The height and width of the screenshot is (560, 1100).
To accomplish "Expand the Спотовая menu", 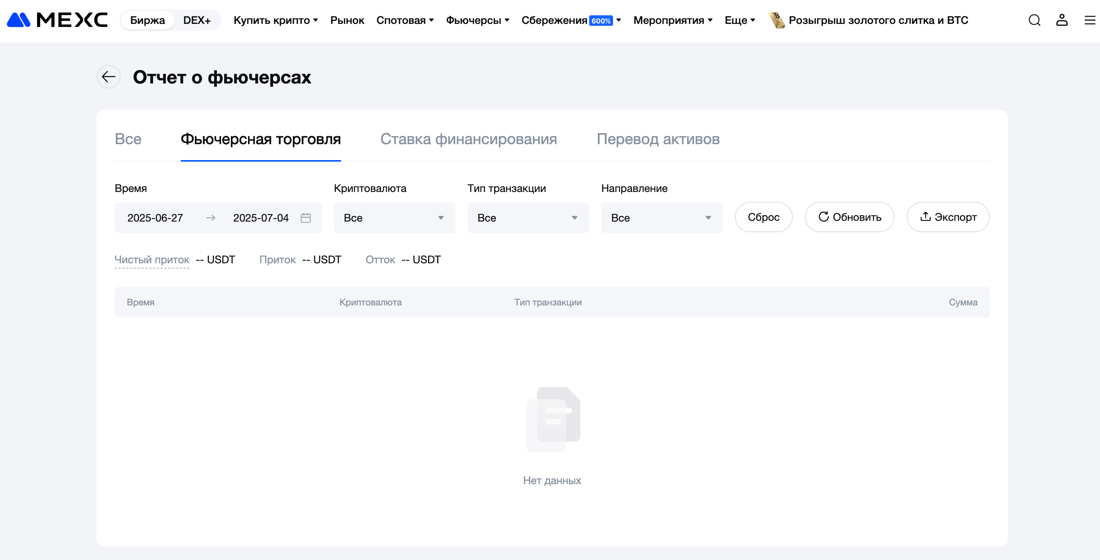I will (x=405, y=20).
